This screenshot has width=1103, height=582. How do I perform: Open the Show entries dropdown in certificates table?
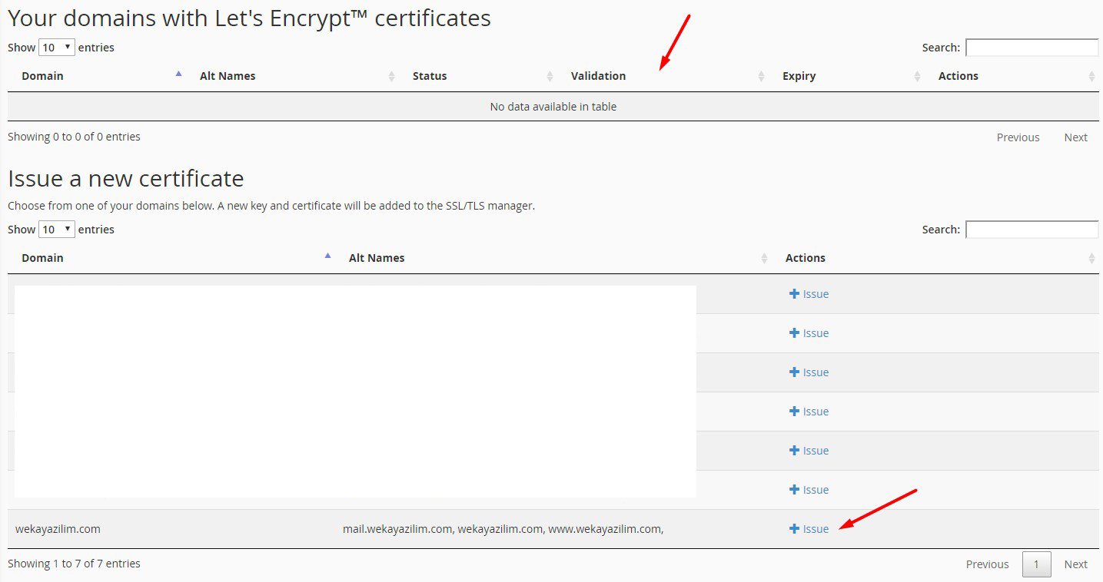coord(55,47)
